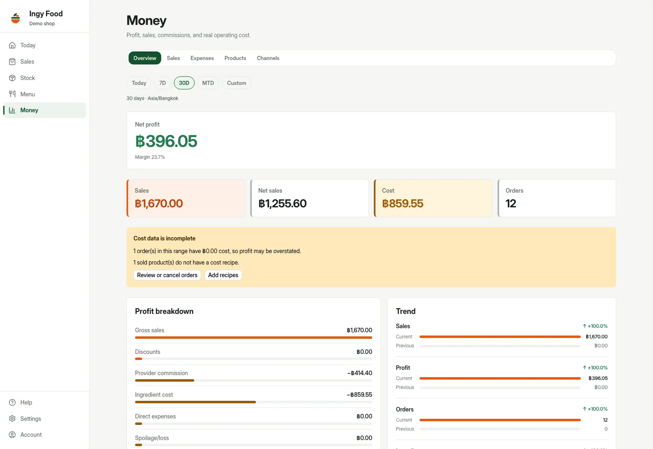The image size is (653, 449).
Task: Open the Sales tab in Money
Action: point(173,58)
